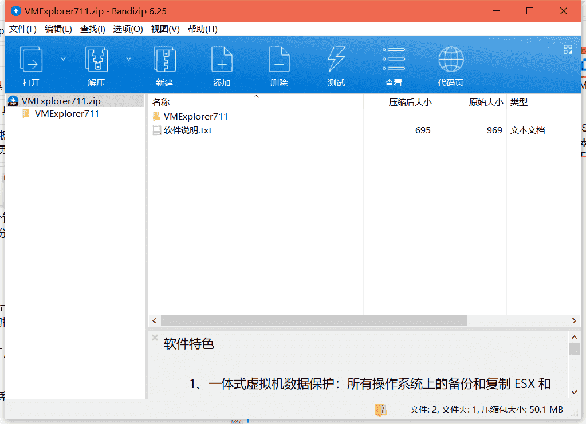Maximize the Bandizip window

(529, 11)
